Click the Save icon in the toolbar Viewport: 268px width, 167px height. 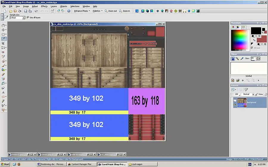coord(26,11)
